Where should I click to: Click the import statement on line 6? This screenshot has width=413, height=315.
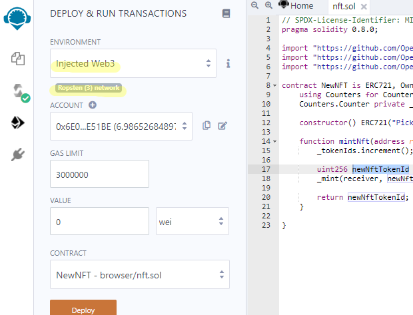click(x=347, y=67)
